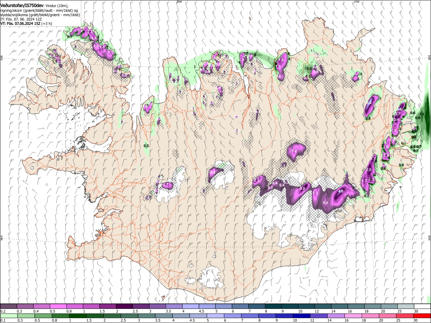The image size is (431, 323).
Task: Click the '0.6' value on the central glacier
Action: point(213,172)
